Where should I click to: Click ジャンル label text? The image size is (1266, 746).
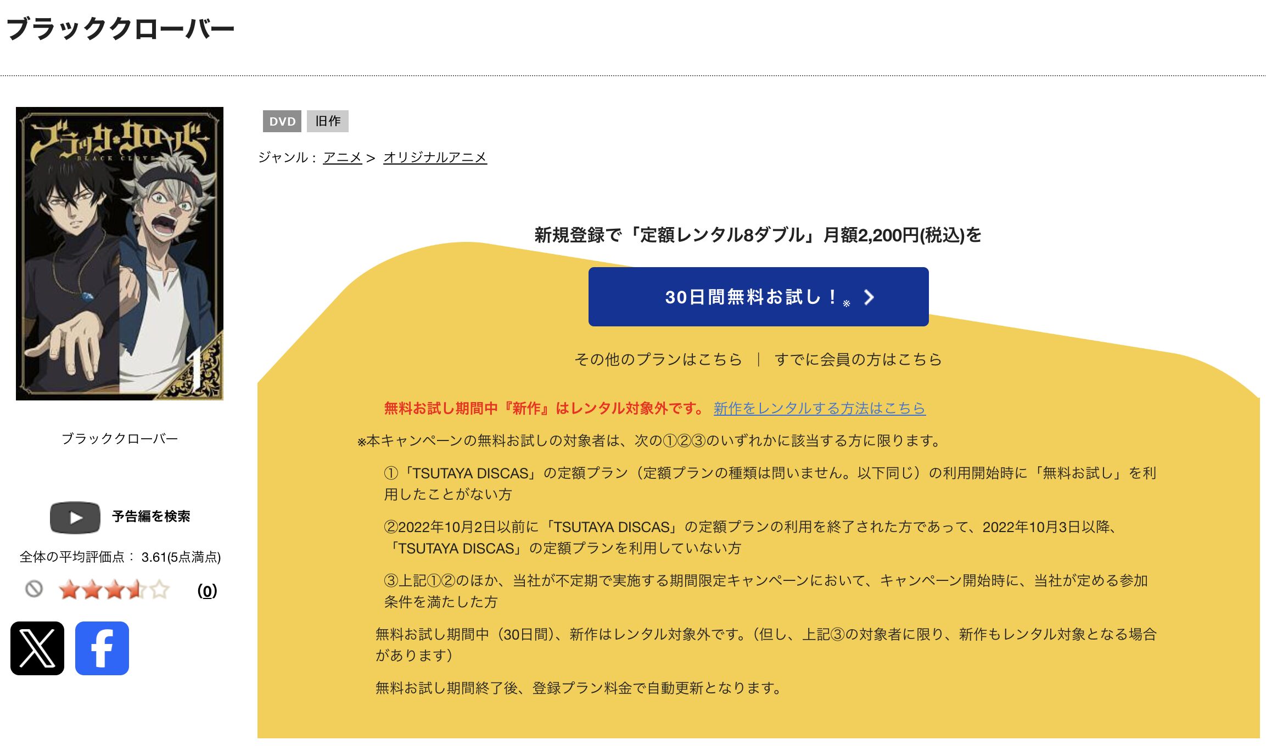tap(287, 157)
